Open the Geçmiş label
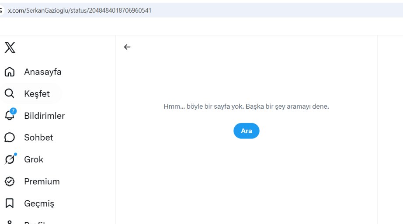The width and height of the screenshot is (403, 224). tap(39, 204)
